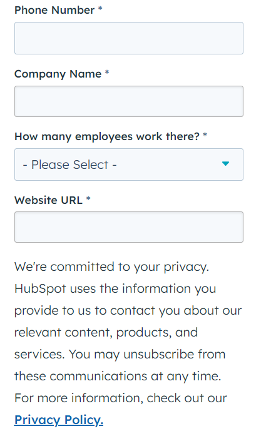Image resolution: width=261 pixels, height=431 pixels.
Task: Focus the Phone Number input field
Action: pyautogui.click(x=129, y=38)
